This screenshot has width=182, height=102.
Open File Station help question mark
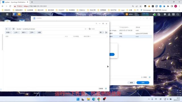(96, 24)
